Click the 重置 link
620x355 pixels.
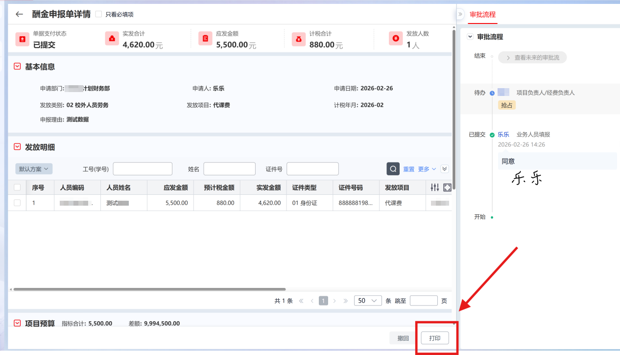pyautogui.click(x=408, y=169)
